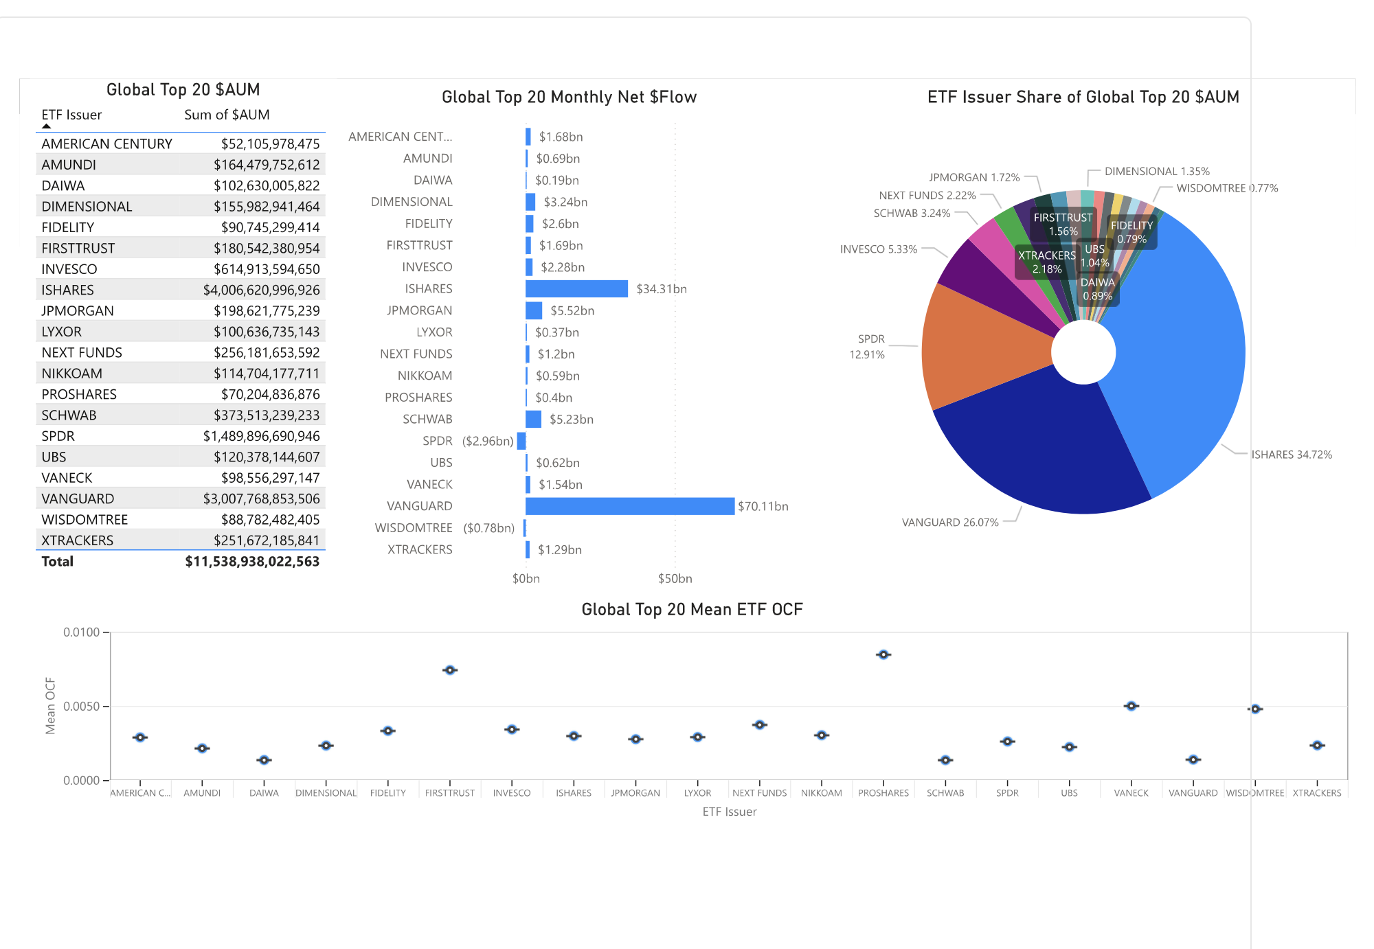Click UBS AUM value $120,378,144,607

click(267, 457)
